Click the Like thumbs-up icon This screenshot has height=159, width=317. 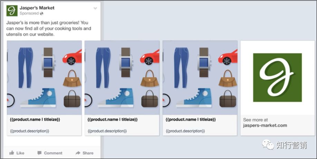[x=12, y=153]
